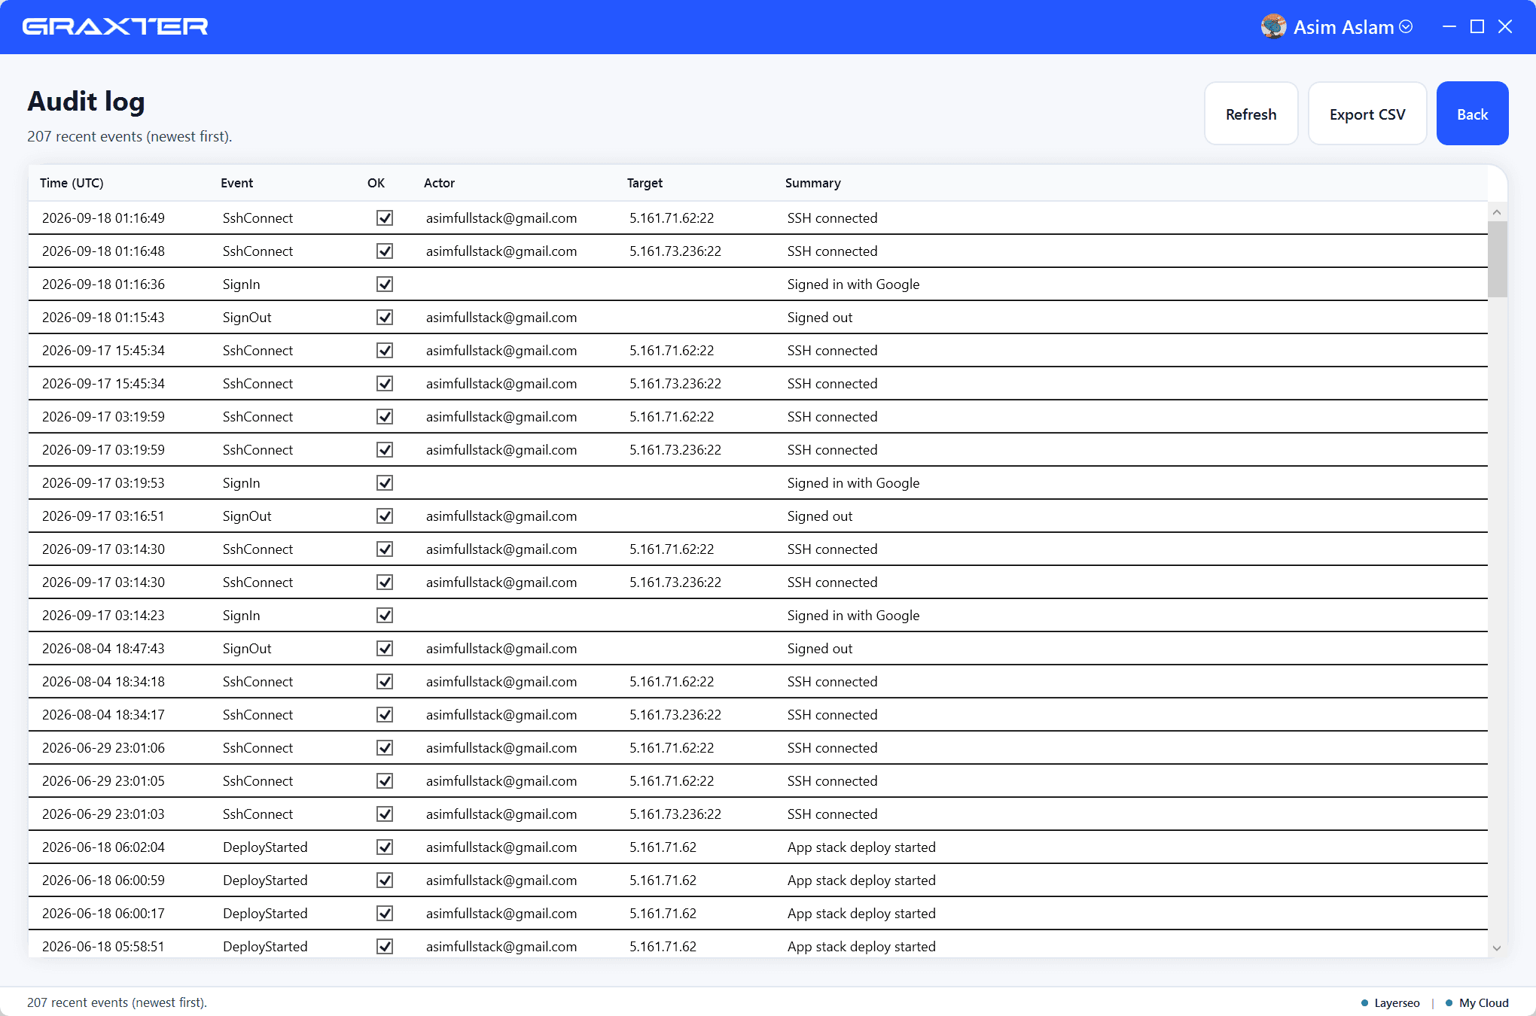
Task: Click the footer '207 recent events' status text
Action: (117, 1002)
